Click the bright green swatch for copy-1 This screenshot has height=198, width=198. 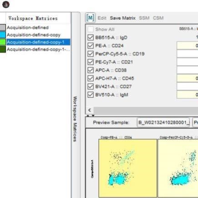(3, 42)
